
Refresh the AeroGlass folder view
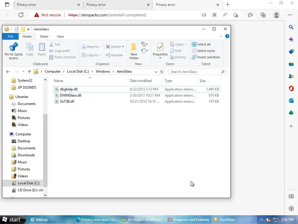pos(162,72)
